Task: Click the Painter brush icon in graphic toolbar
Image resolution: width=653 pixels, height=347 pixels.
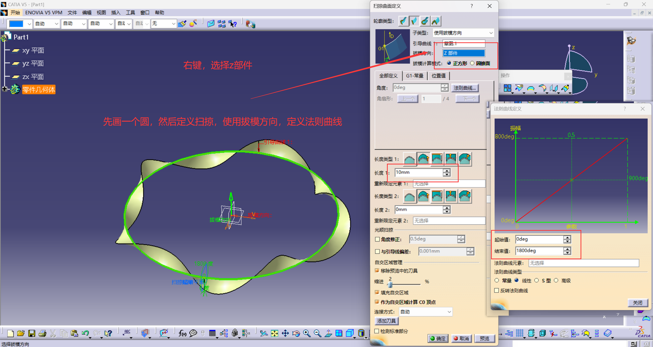Action: pos(182,24)
